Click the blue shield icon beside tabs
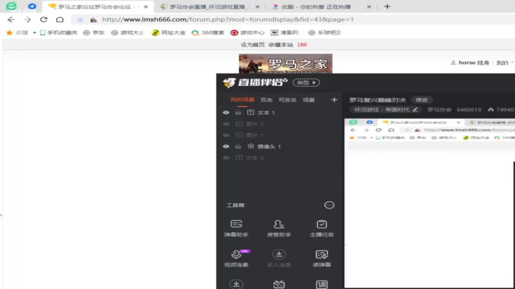Viewport: 515px width, 289px height. [x=32, y=6]
